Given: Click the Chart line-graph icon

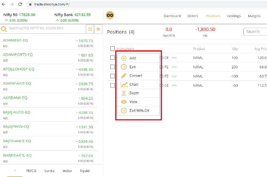Looking at the screenshot, I should coord(124,84).
